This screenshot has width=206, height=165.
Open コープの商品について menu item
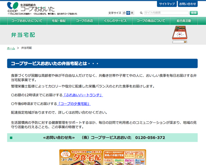click(151, 21)
